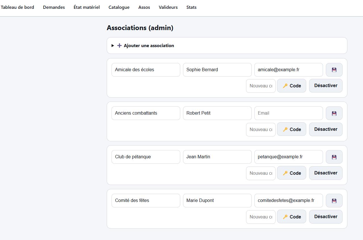
Task: Désactiver the Anciens combattants association
Action: (326, 129)
